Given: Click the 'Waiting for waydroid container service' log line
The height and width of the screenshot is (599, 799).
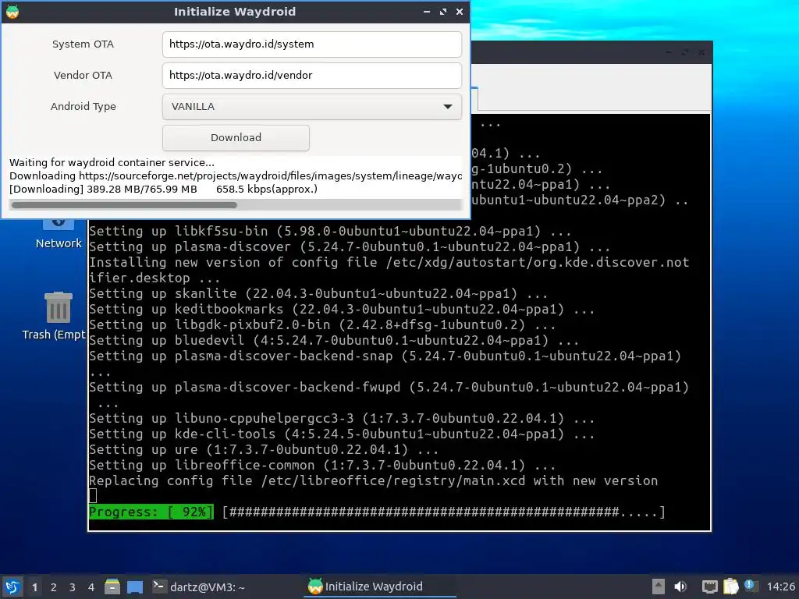Looking at the screenshot, I should (112, 162).
